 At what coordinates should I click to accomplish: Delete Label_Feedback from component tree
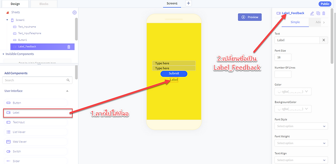pyautogui.click(x=69, y=47)
